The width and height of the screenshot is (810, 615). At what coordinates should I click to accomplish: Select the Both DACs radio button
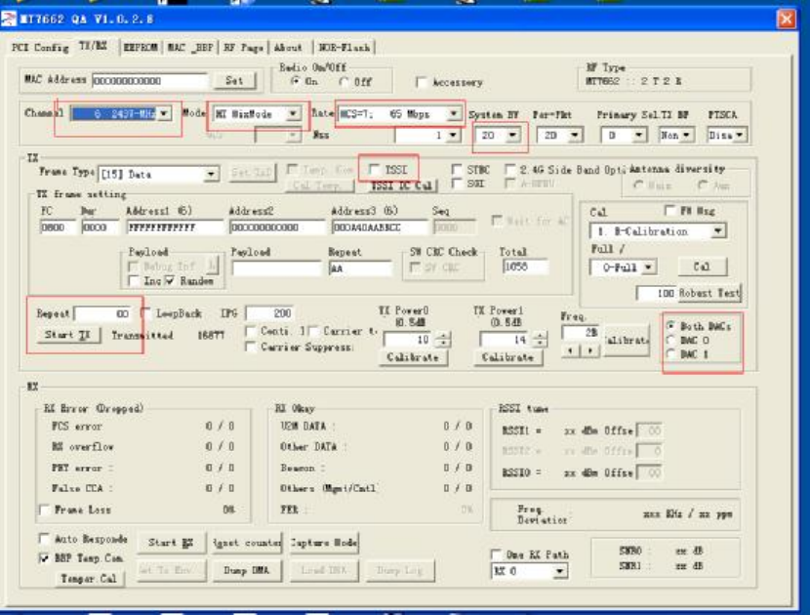click(671, 326)
